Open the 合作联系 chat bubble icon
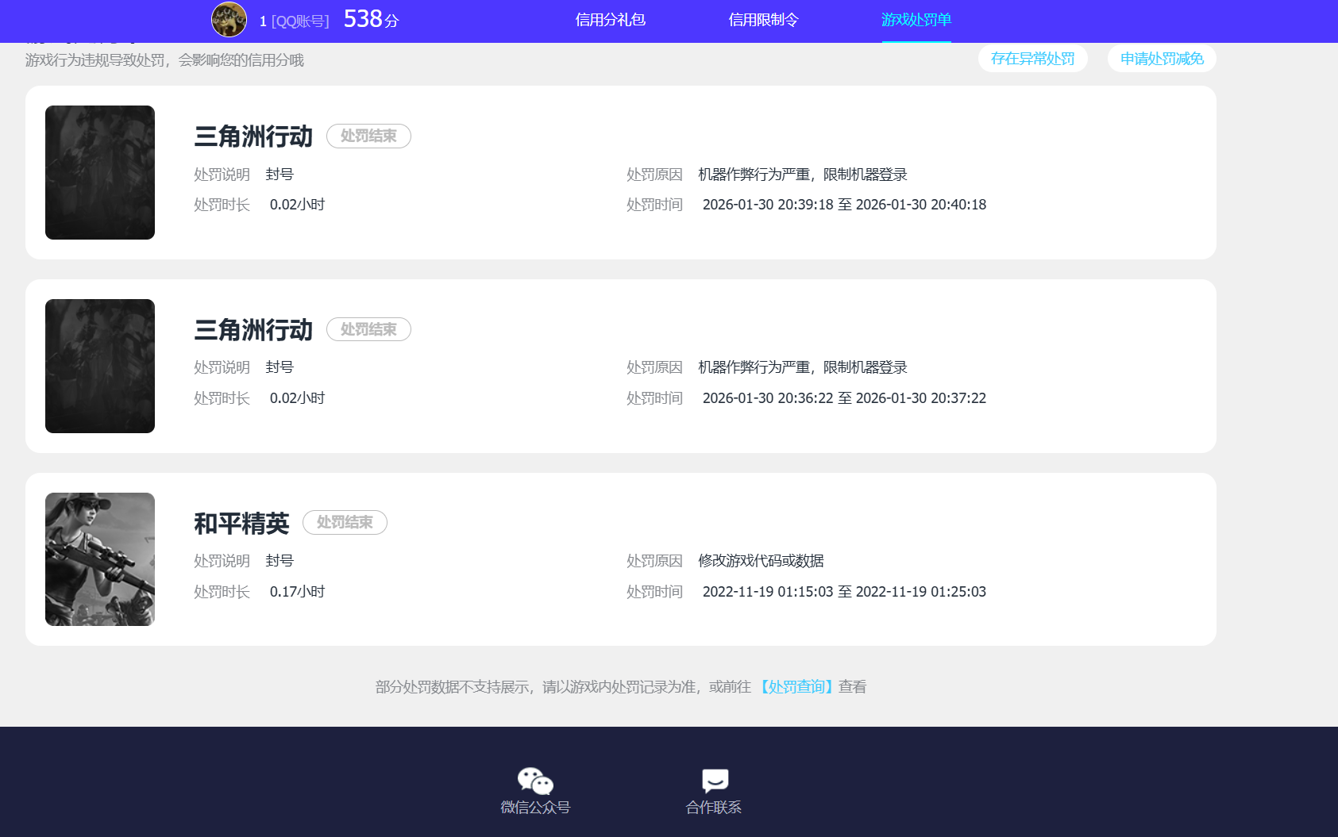1338x837 pixels. click(x=715, y=781)
